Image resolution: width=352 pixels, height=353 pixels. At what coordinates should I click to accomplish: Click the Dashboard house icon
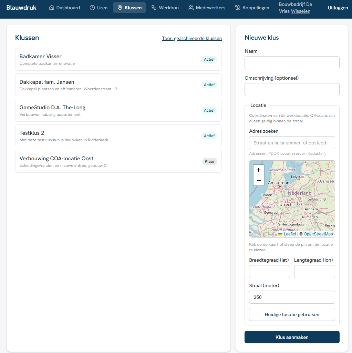pyautogui.click(x=52, y=8)
